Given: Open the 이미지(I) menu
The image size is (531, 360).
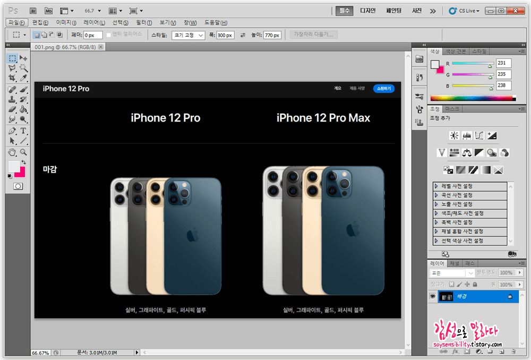Looking at the screenshot, I should 66,22.
